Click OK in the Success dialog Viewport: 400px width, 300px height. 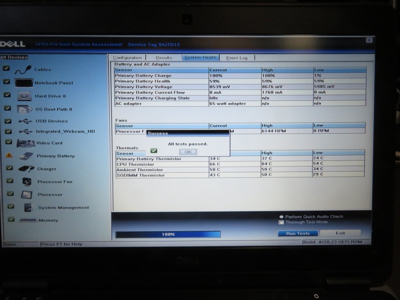(x=188, y=152)
